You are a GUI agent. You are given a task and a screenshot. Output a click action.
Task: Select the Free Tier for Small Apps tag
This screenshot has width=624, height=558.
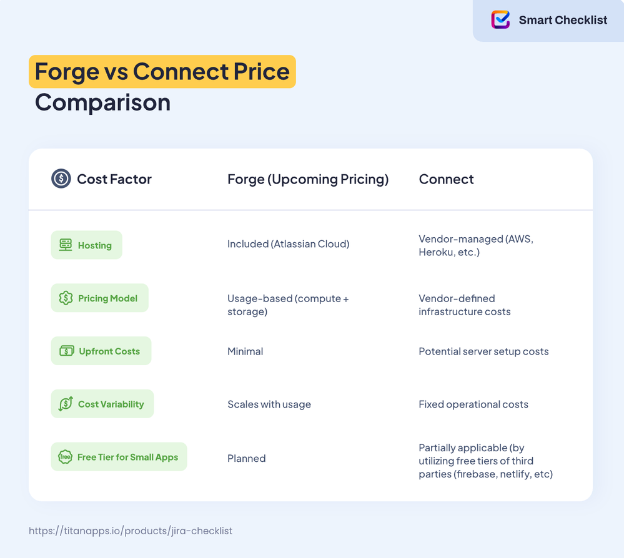[x=119, y=457]
